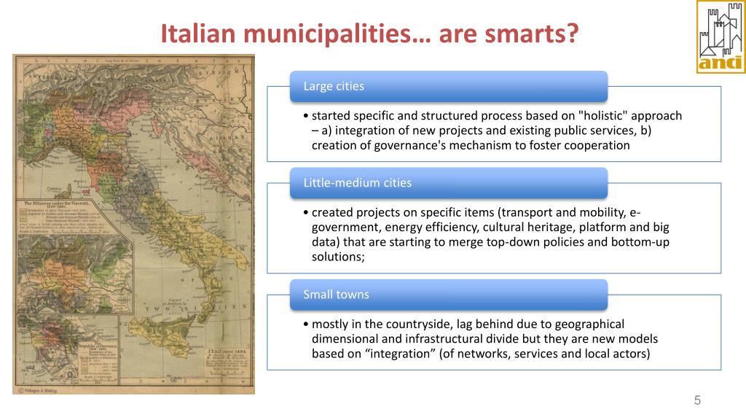Select the slide title 'Italian municipalities... are smarts?'
This screenshot has height=420, width=746.
pyautogui.click(x=369, y=34)
